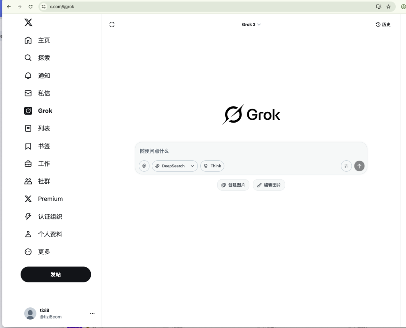406x328 pixels.
Task: Open the 个人资料 profile icon
Action: tap(28, 234)
